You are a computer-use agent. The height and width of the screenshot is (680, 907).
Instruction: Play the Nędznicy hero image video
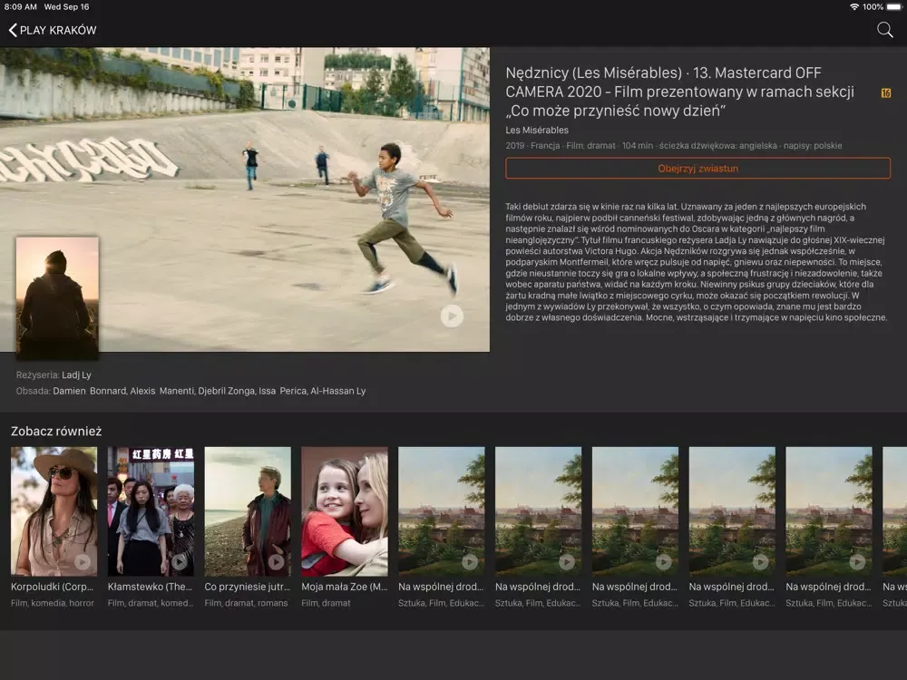tap(452, 316)
